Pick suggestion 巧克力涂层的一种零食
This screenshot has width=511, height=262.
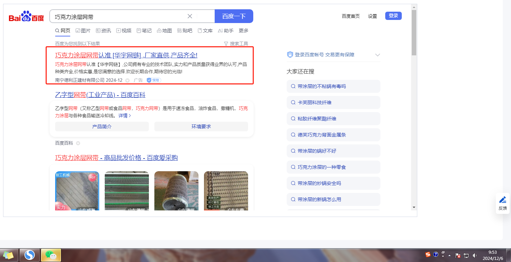click(x=334, y=167)
